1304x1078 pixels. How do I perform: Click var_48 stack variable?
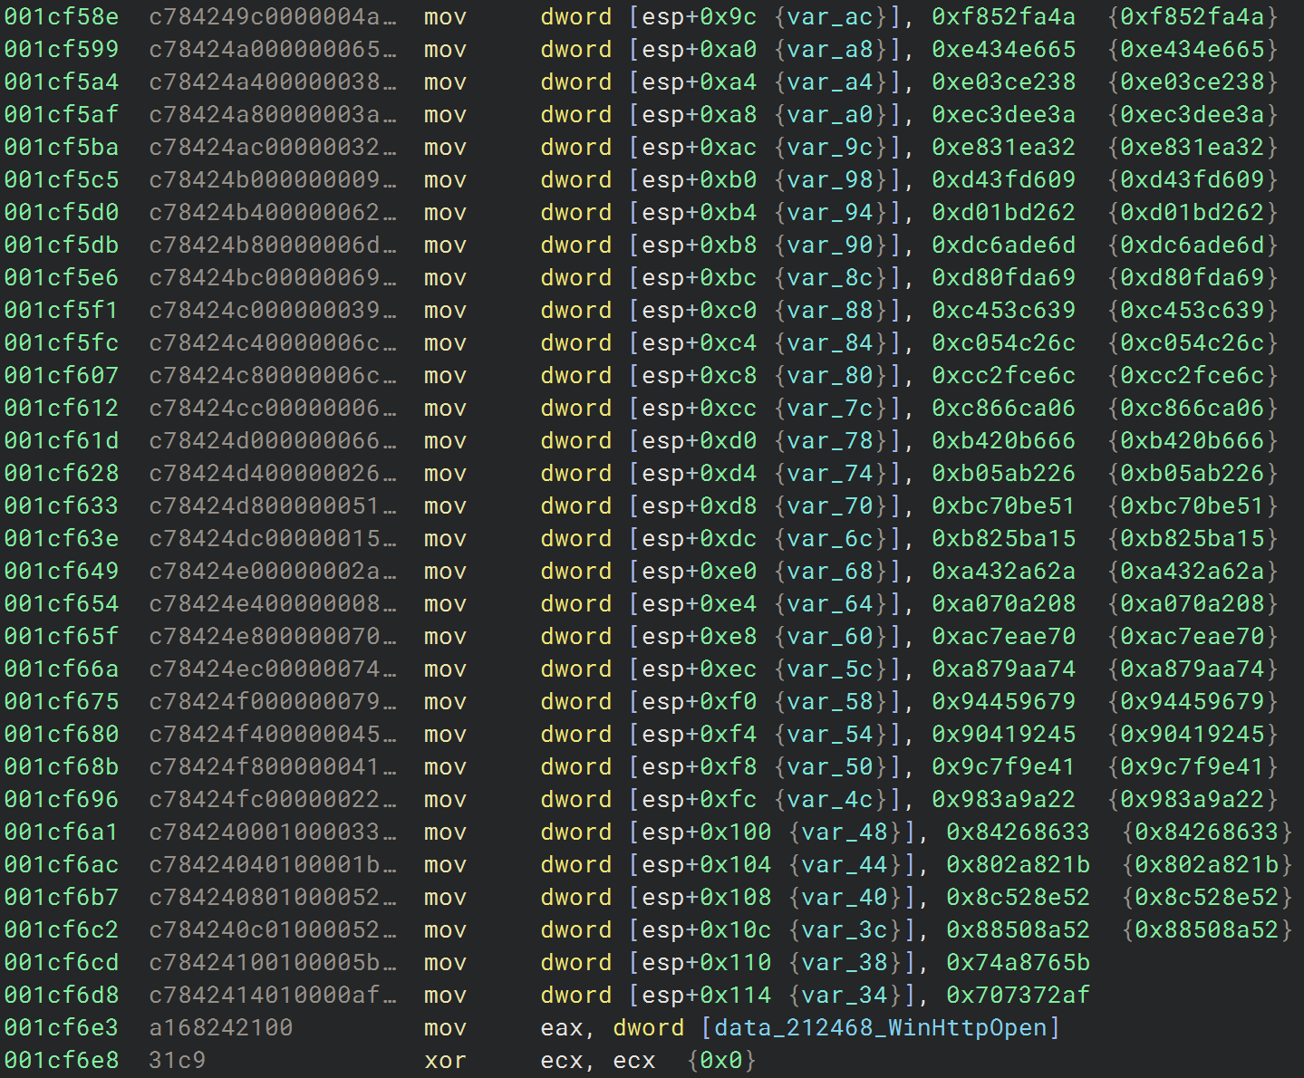tap(845, 832)
